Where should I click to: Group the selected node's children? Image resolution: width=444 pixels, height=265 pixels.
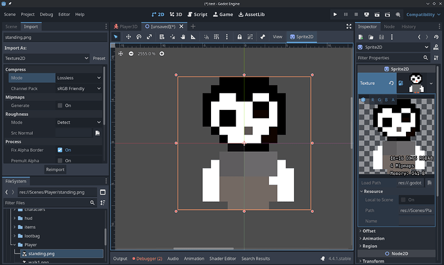[250, 37]
